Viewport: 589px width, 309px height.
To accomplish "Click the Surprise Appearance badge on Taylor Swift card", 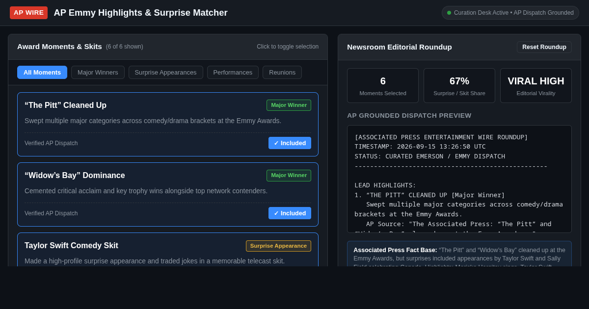I will point(278,246).
